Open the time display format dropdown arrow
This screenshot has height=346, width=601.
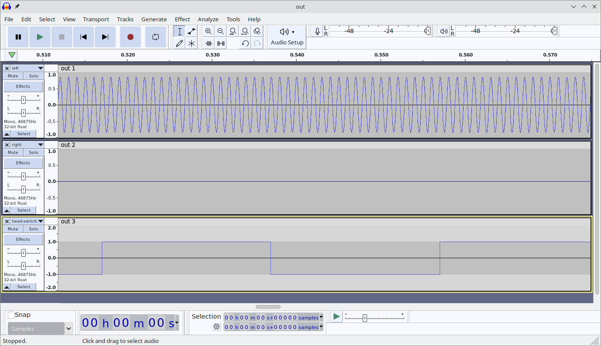click(177, 323)
